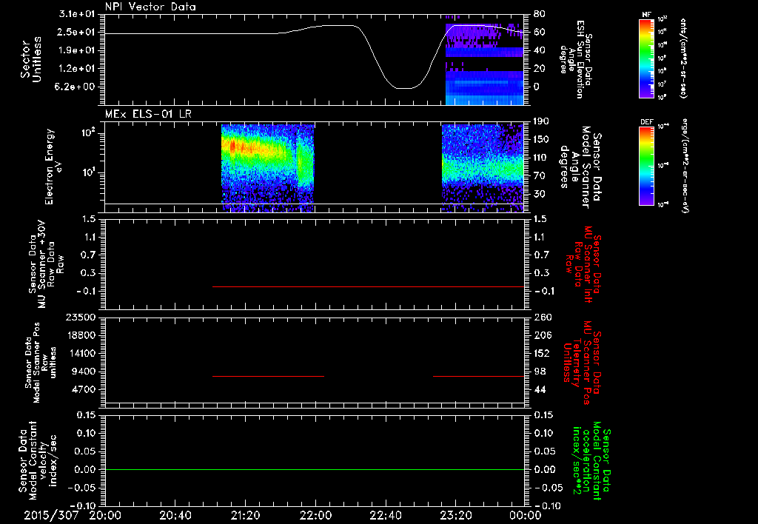Click the '44' telemetry tick label

540,389
